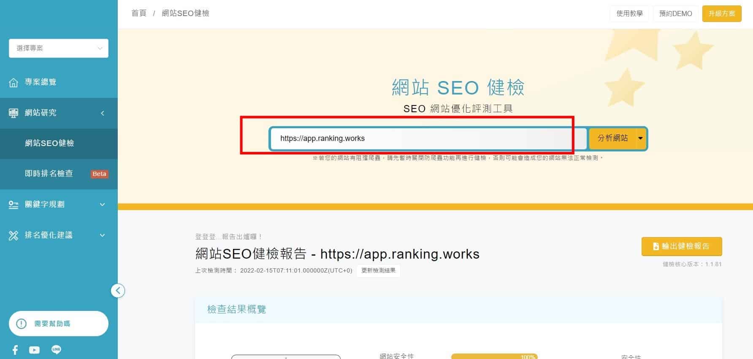
Task: Click 輸出健檢報告 export button
Action: 681,246
